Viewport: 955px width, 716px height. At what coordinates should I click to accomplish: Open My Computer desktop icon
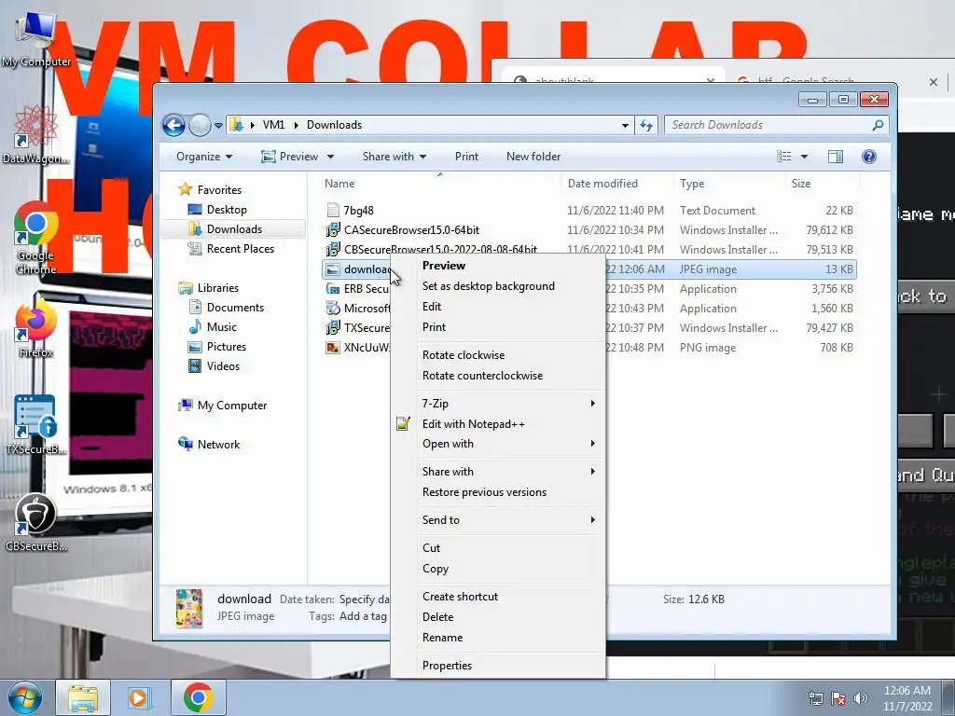[x=35, y=37]
